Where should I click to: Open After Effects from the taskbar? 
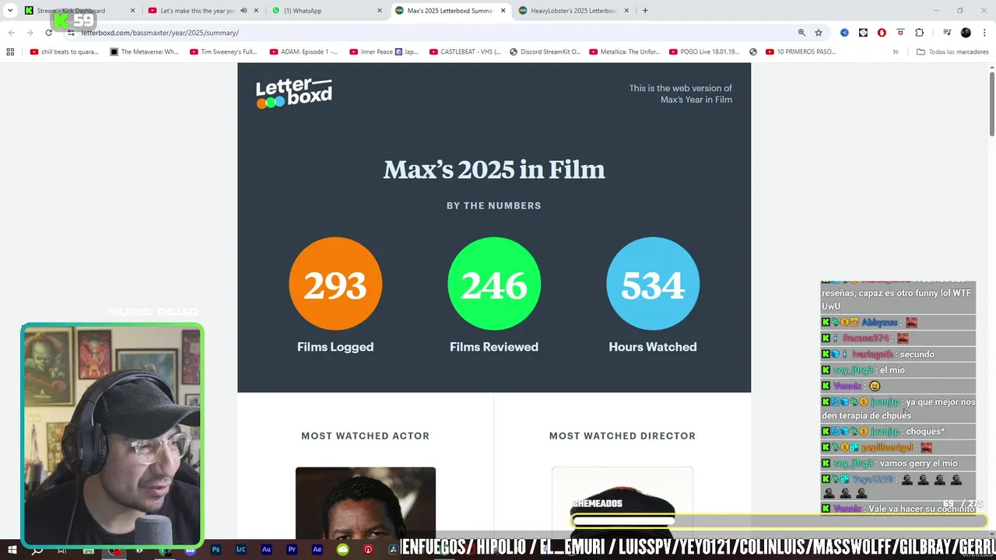pos(317,549)
